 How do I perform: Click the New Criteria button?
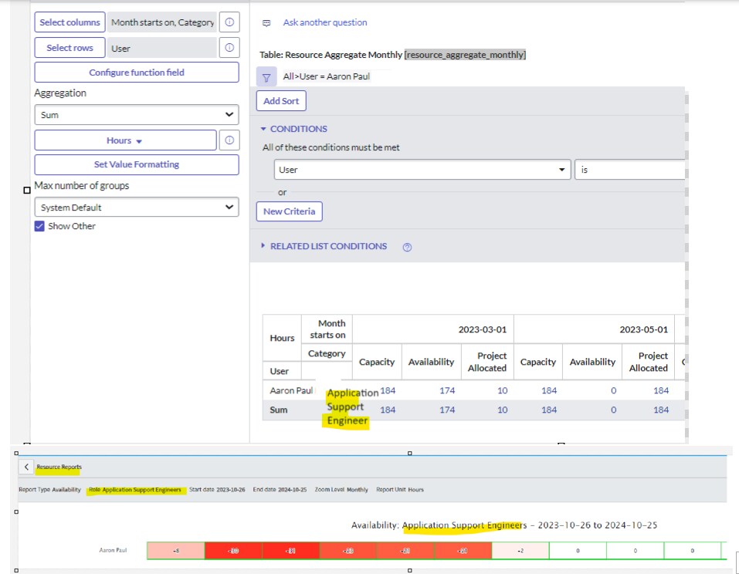(290, 211)
